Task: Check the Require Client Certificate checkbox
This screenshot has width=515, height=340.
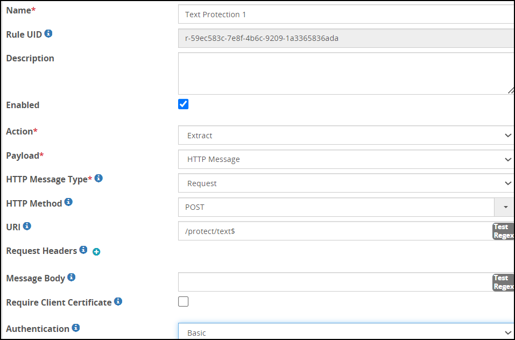Action: (x=184, y=301)
